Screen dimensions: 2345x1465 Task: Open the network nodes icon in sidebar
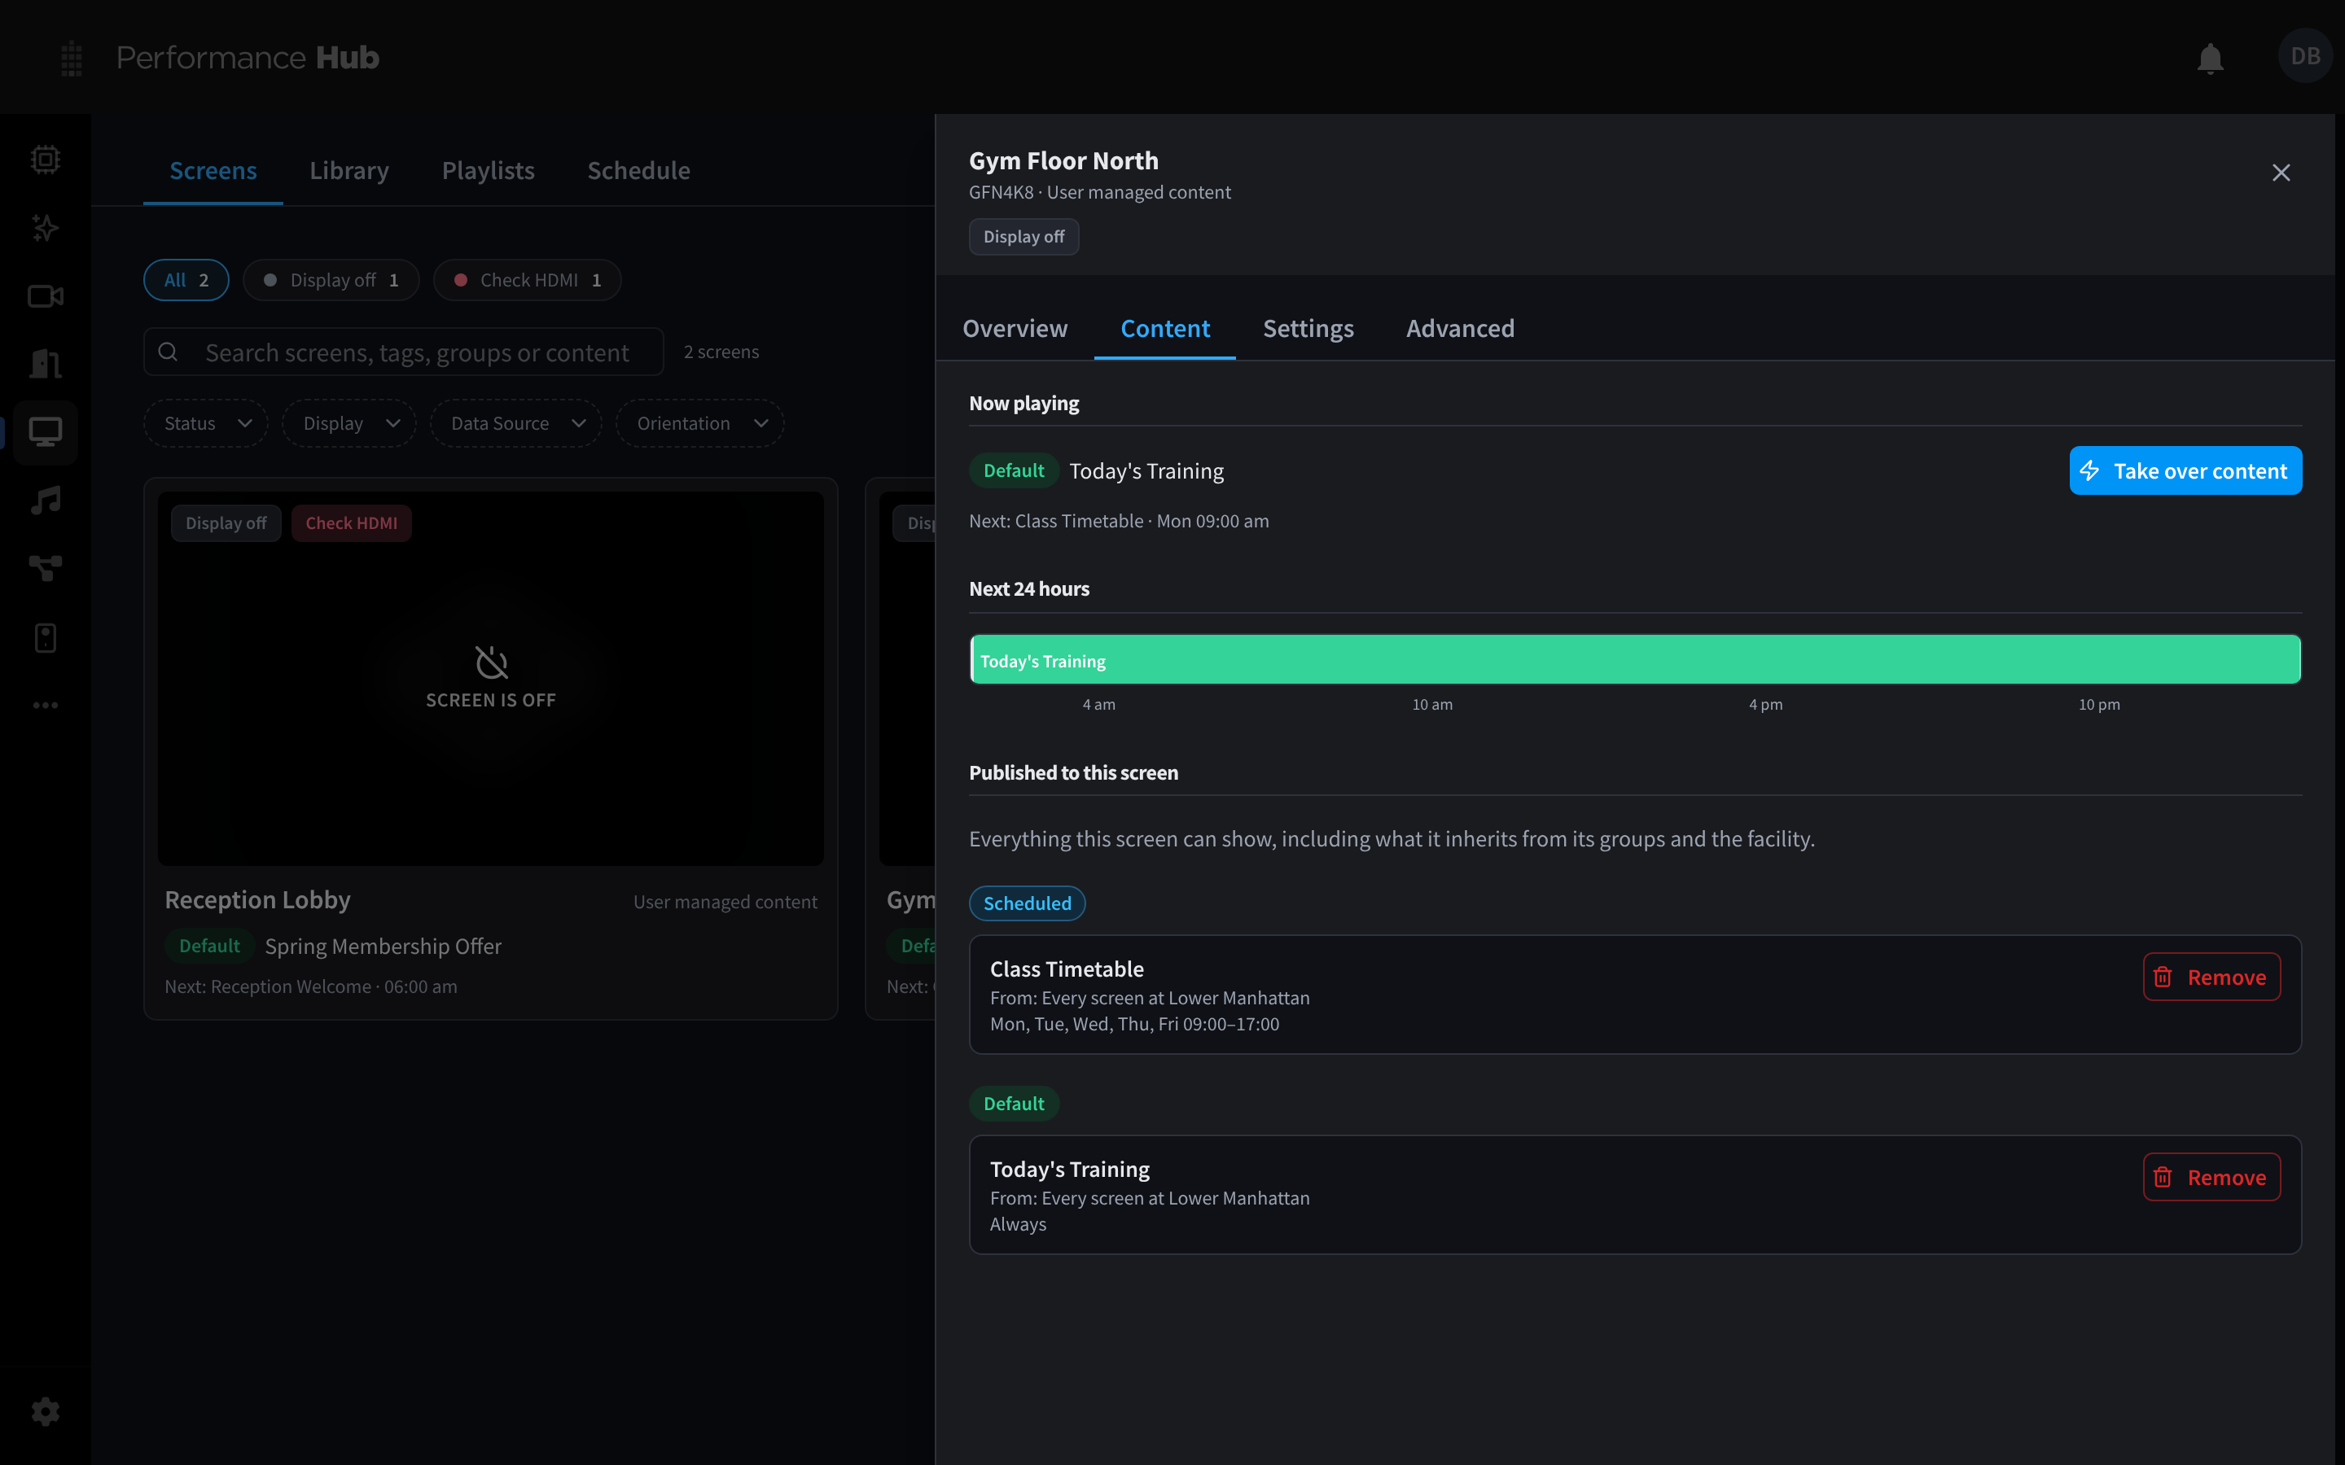point(46,569)
